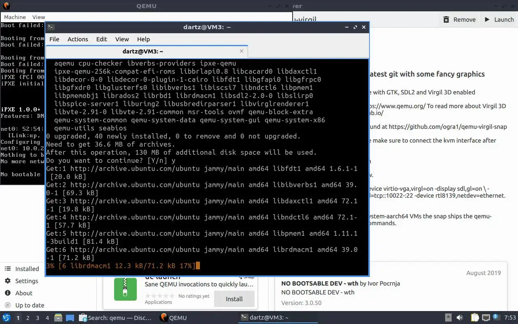Click the Up to date refresh icon
Screen dimensions: 518x324
click(x=7, y=305)
